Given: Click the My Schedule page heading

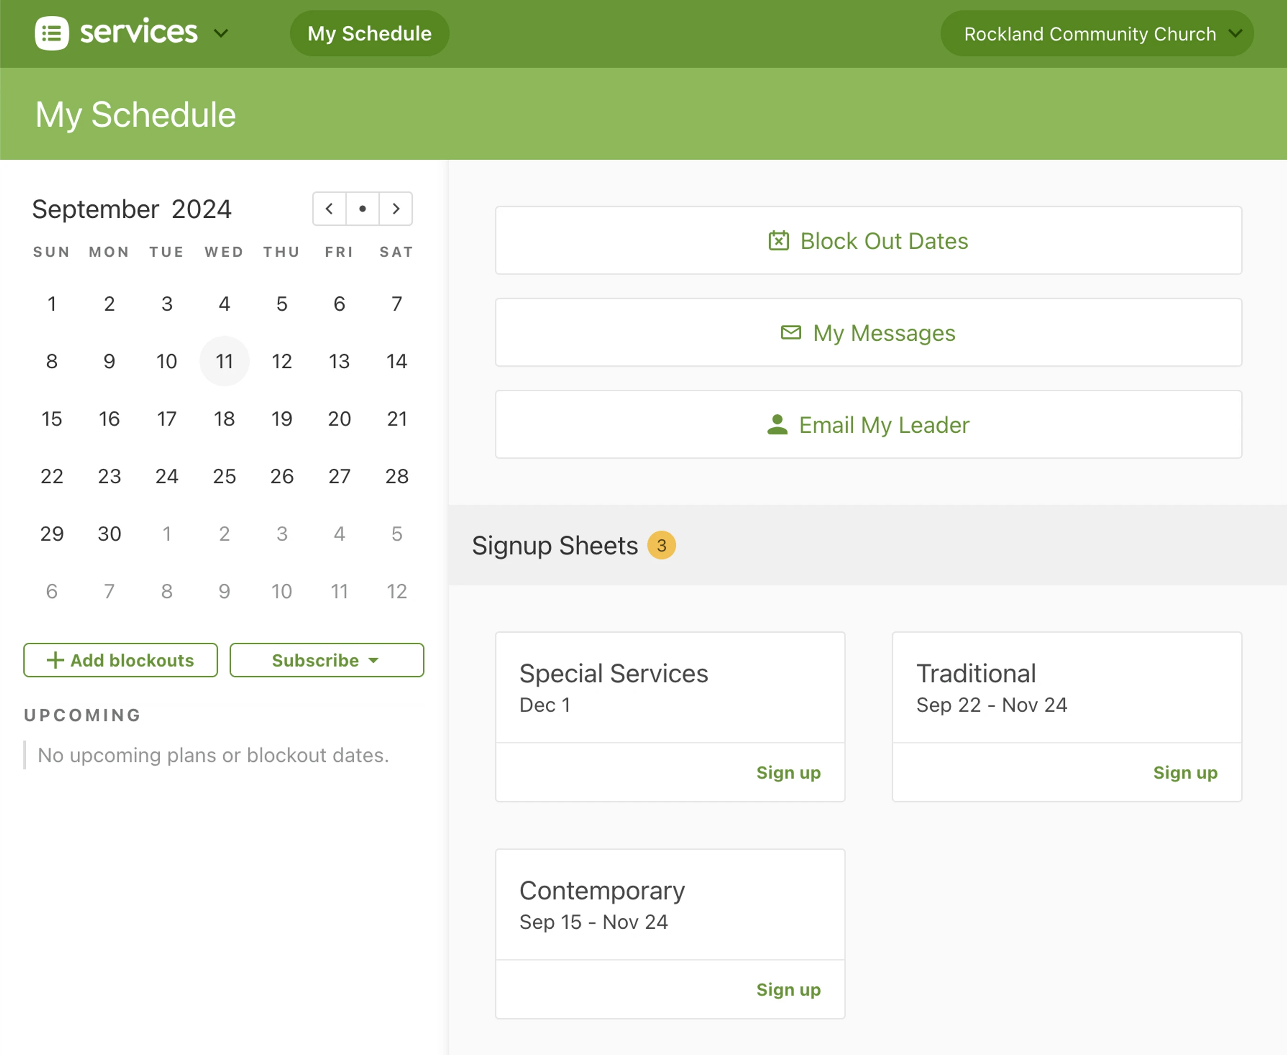Looking at the screenshot, I should click(x=135, y=115).
